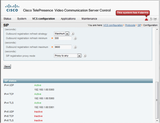Click the SIP page heading
The width and height of the screenshot is (160, 123).
6,25
